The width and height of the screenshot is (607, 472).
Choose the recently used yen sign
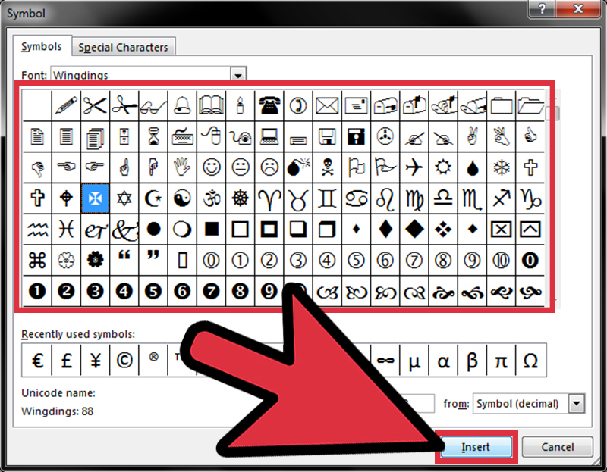click(x=96, y=361)
